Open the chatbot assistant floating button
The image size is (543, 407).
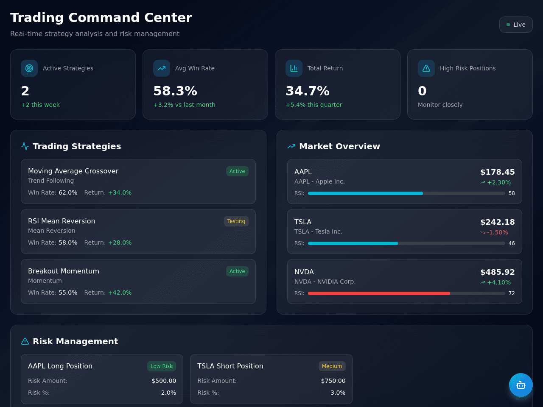(x=521, y=385)
